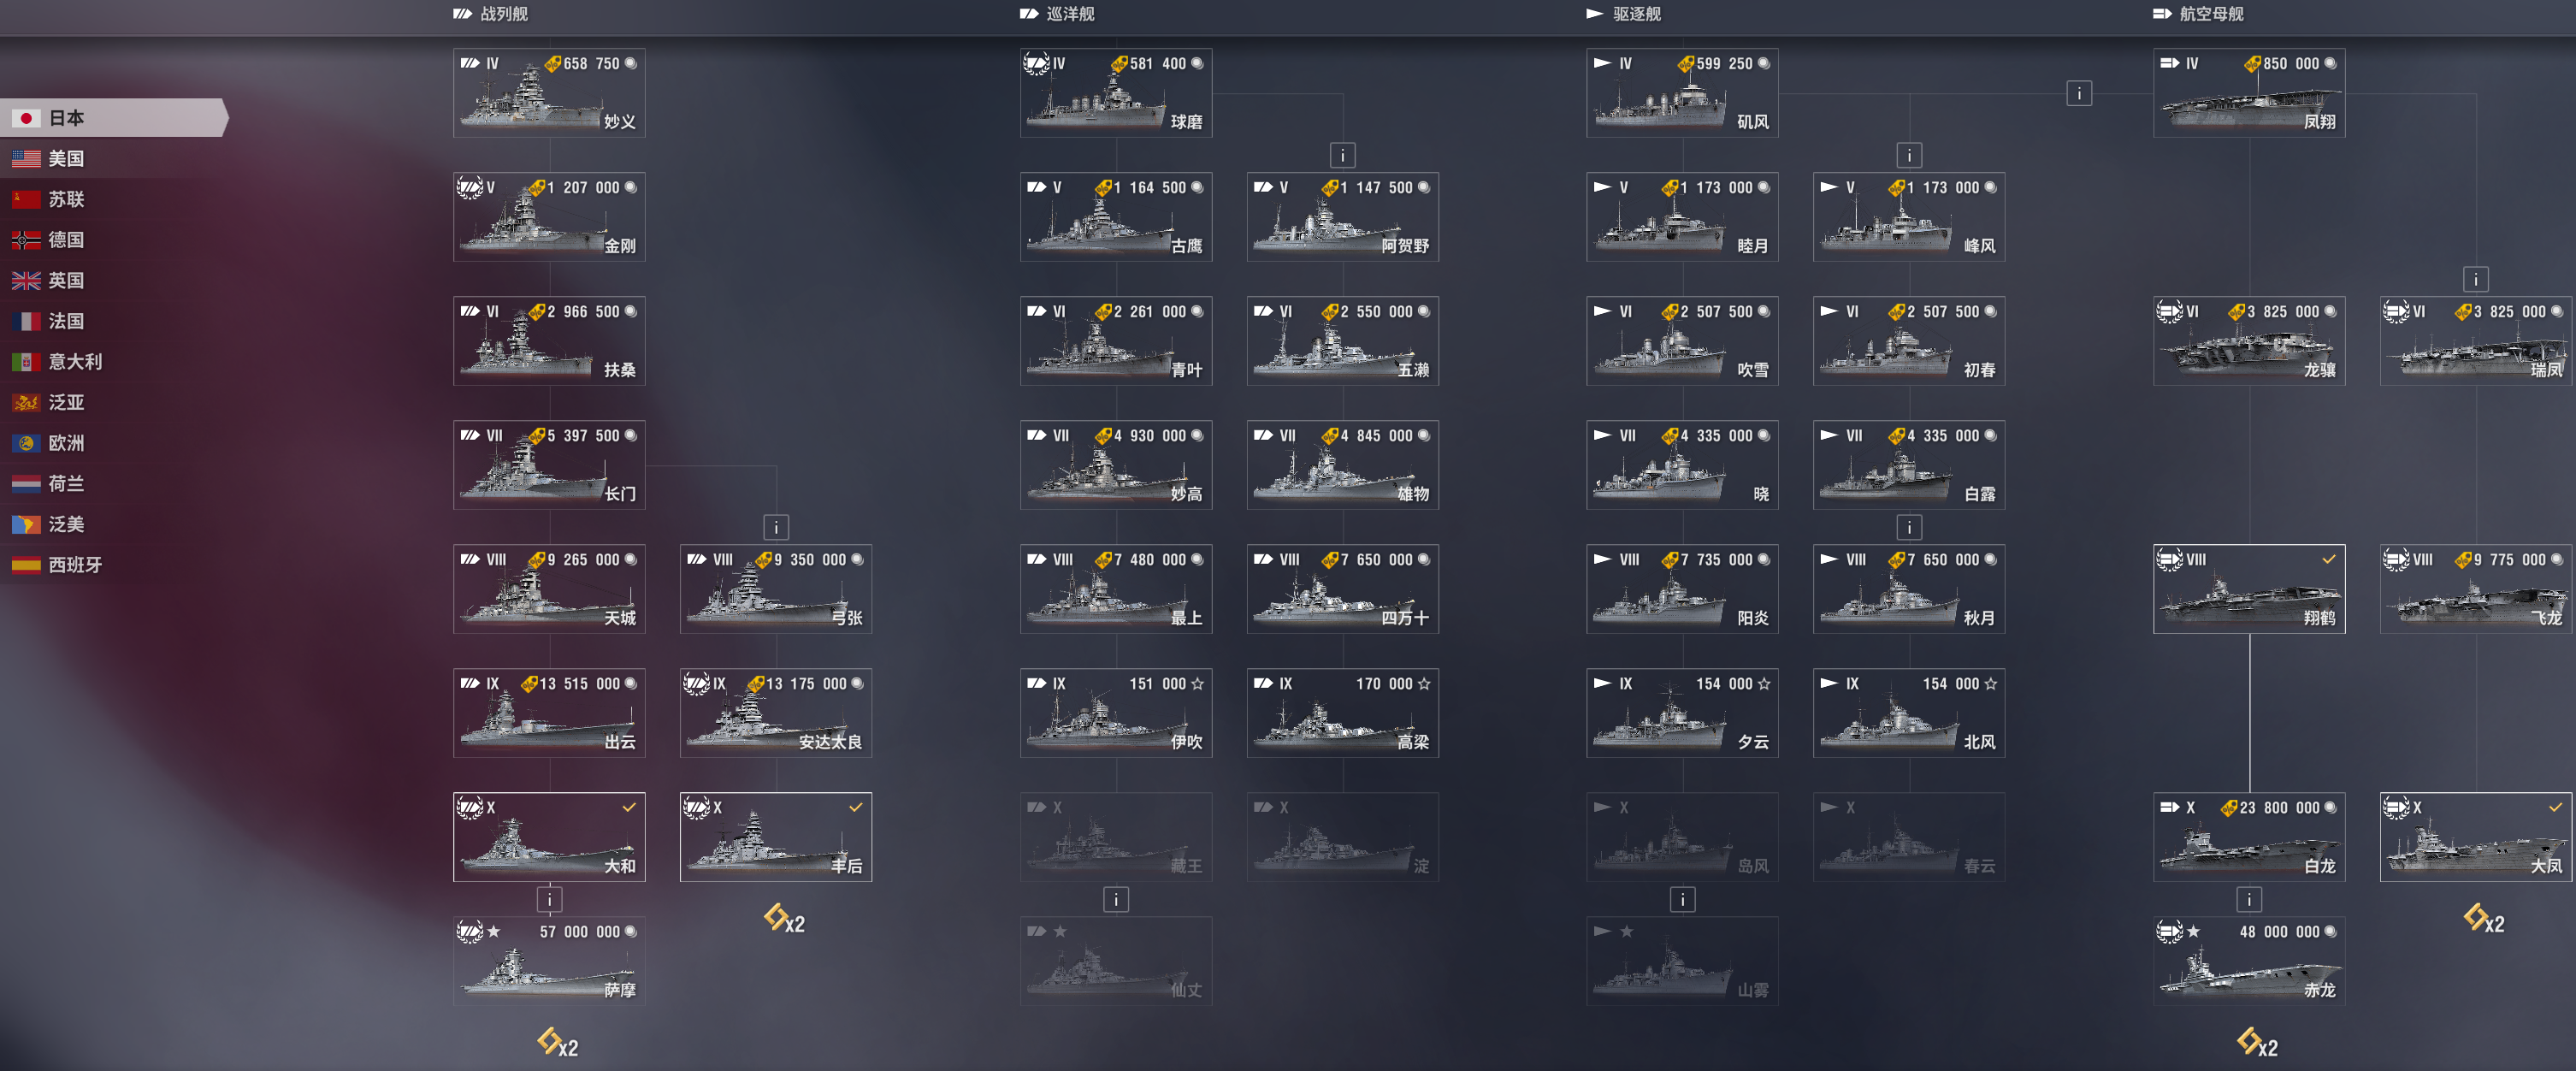This screenshot has width=2576, height=1071.
Task: Select the tier IV battleship 妙义
Action: pyautogui.click(x=549, y=93)
